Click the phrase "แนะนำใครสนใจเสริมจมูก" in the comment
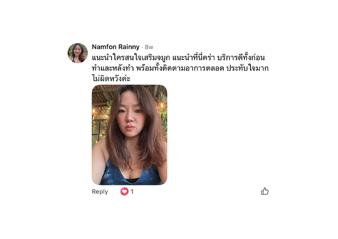 [131, 58]
